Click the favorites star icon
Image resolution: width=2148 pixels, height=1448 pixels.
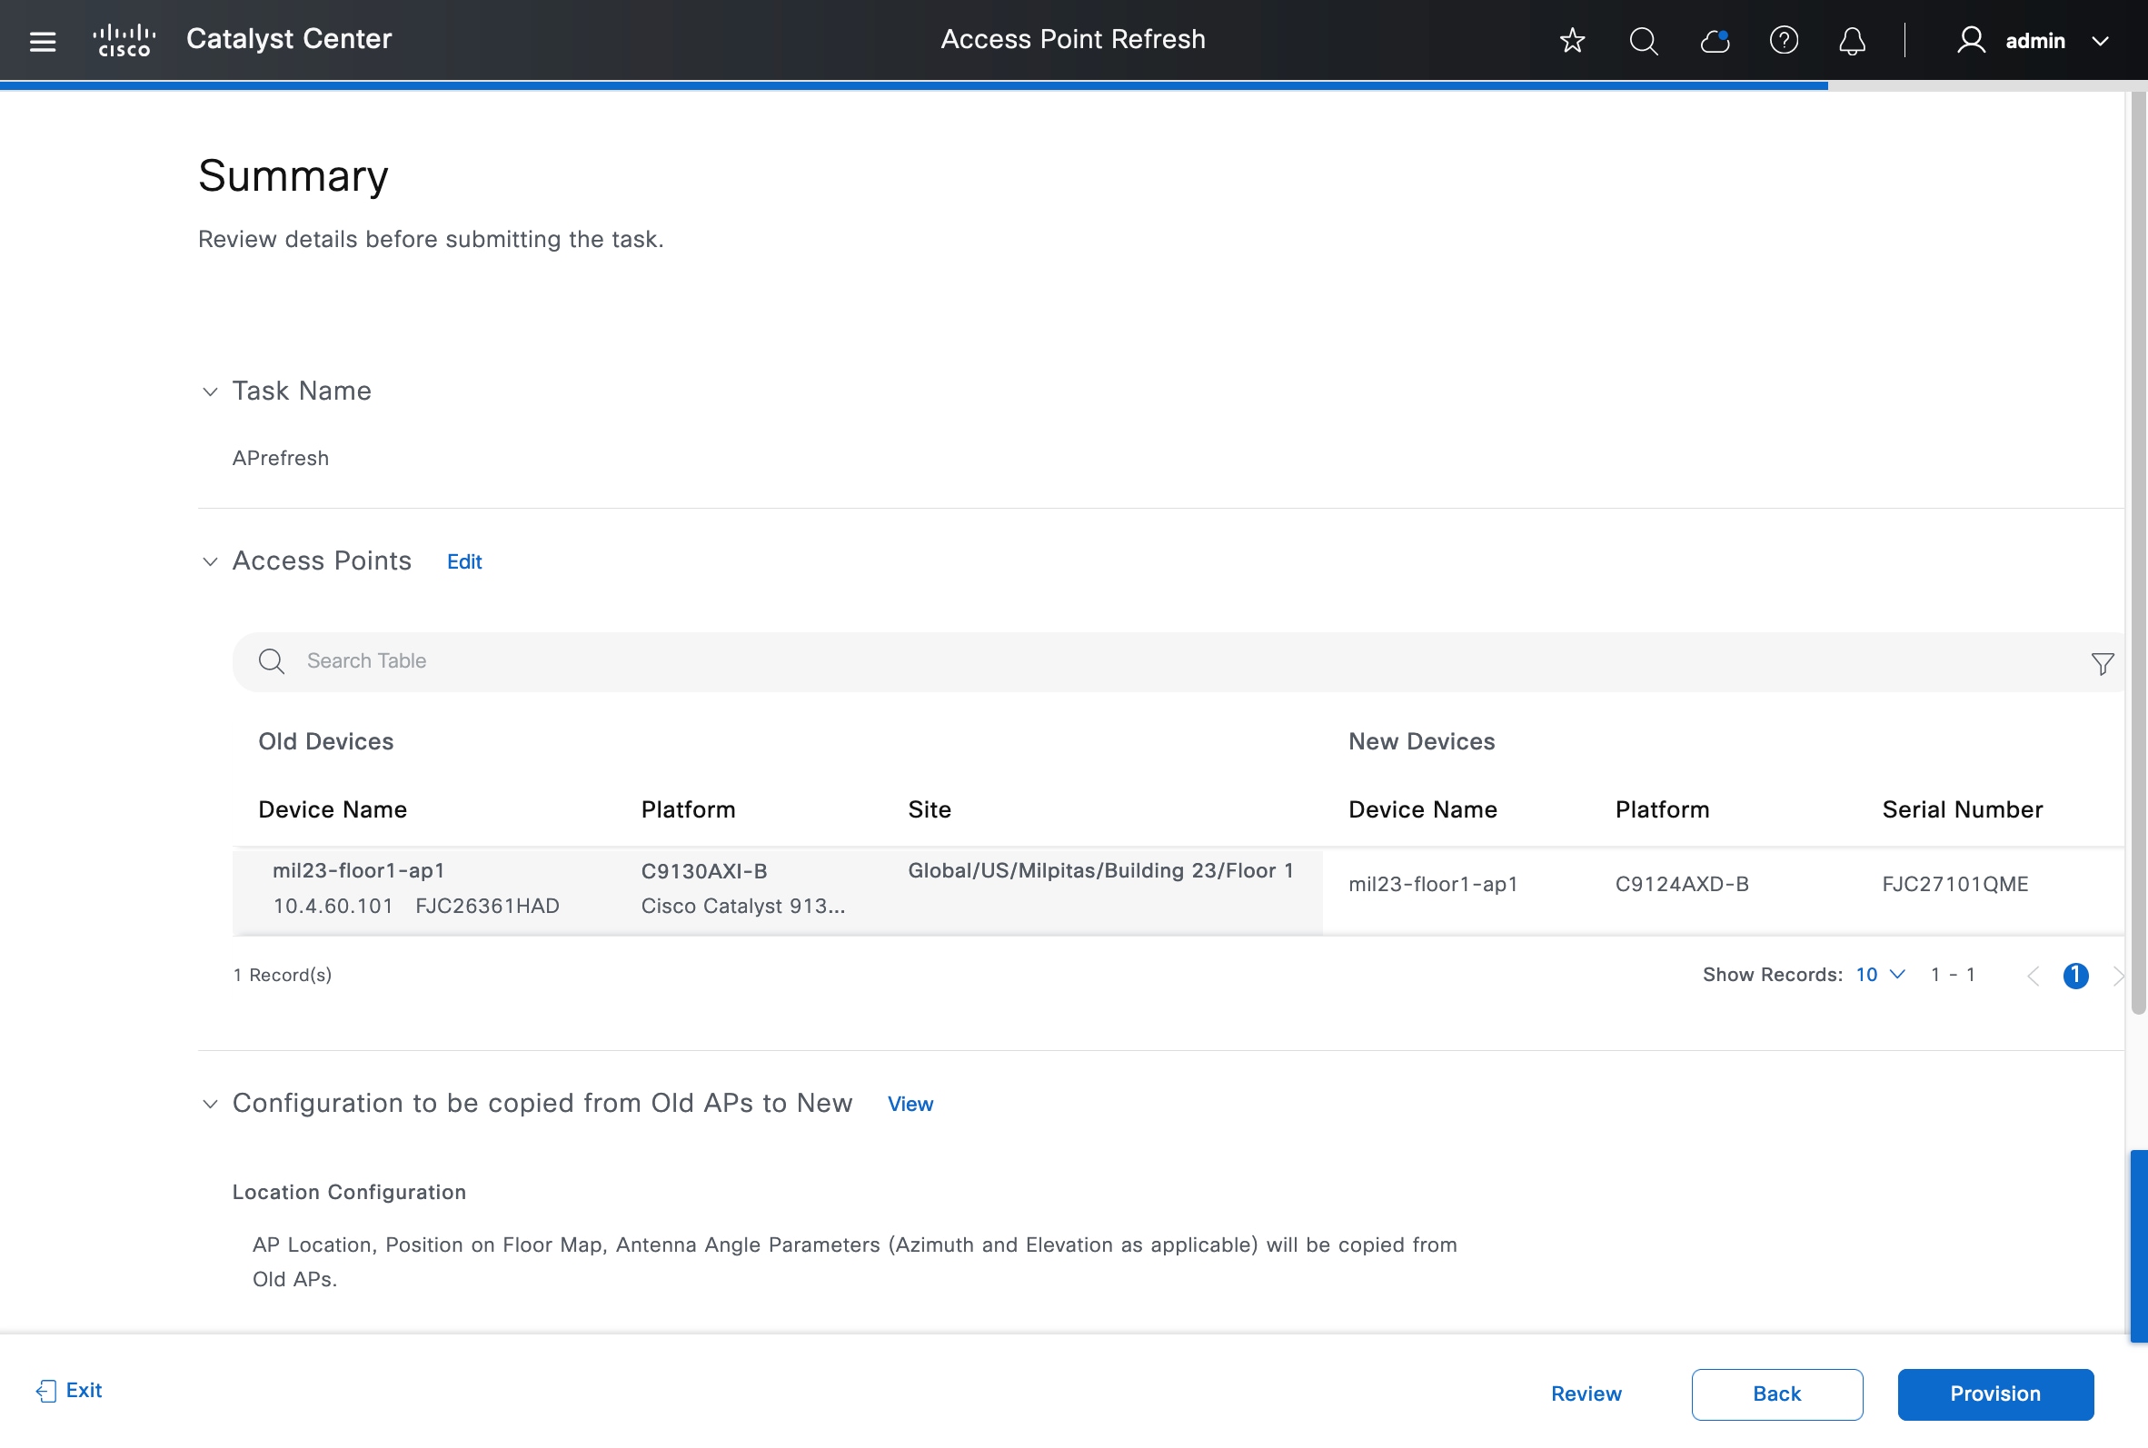pos(1572,41)
